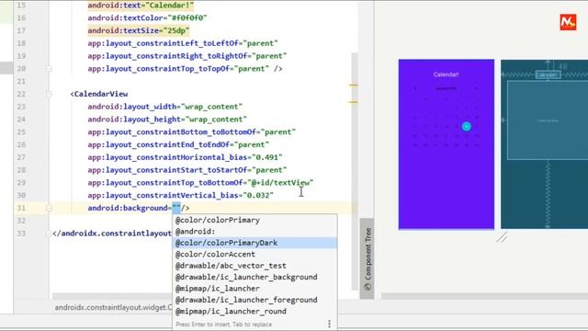Screen dimensions: 588x331
Task: Click the Vertical_bias "0.032" value
Action: point(258,196)
